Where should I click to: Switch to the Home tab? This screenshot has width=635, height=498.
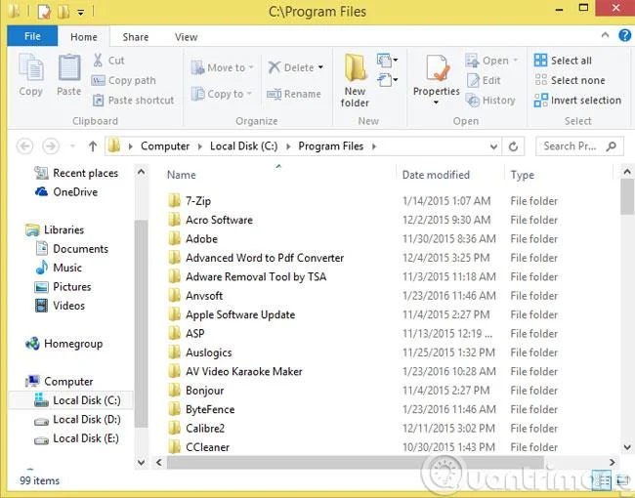pyautogui.click(x=84, y=37)
